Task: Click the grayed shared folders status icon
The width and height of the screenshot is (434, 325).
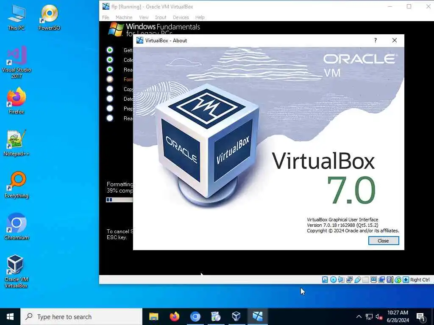Action: point(365,280)
